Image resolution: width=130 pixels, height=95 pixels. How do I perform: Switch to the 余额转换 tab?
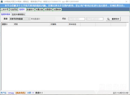(x=57, y=9)
